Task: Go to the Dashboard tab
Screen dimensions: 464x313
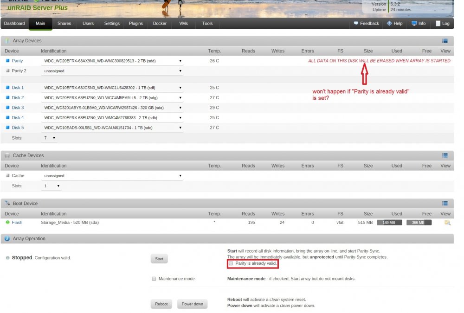Action: pos(14,23)
